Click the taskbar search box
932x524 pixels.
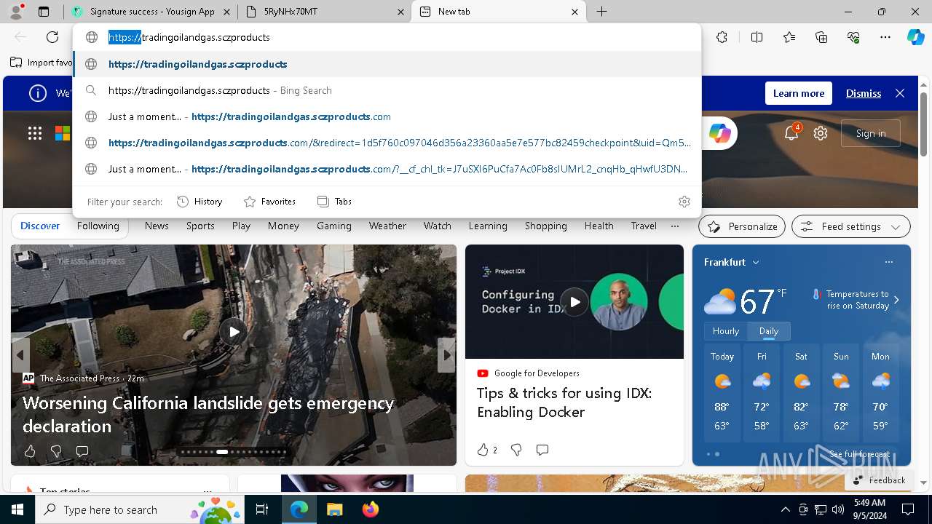(141, 509)
